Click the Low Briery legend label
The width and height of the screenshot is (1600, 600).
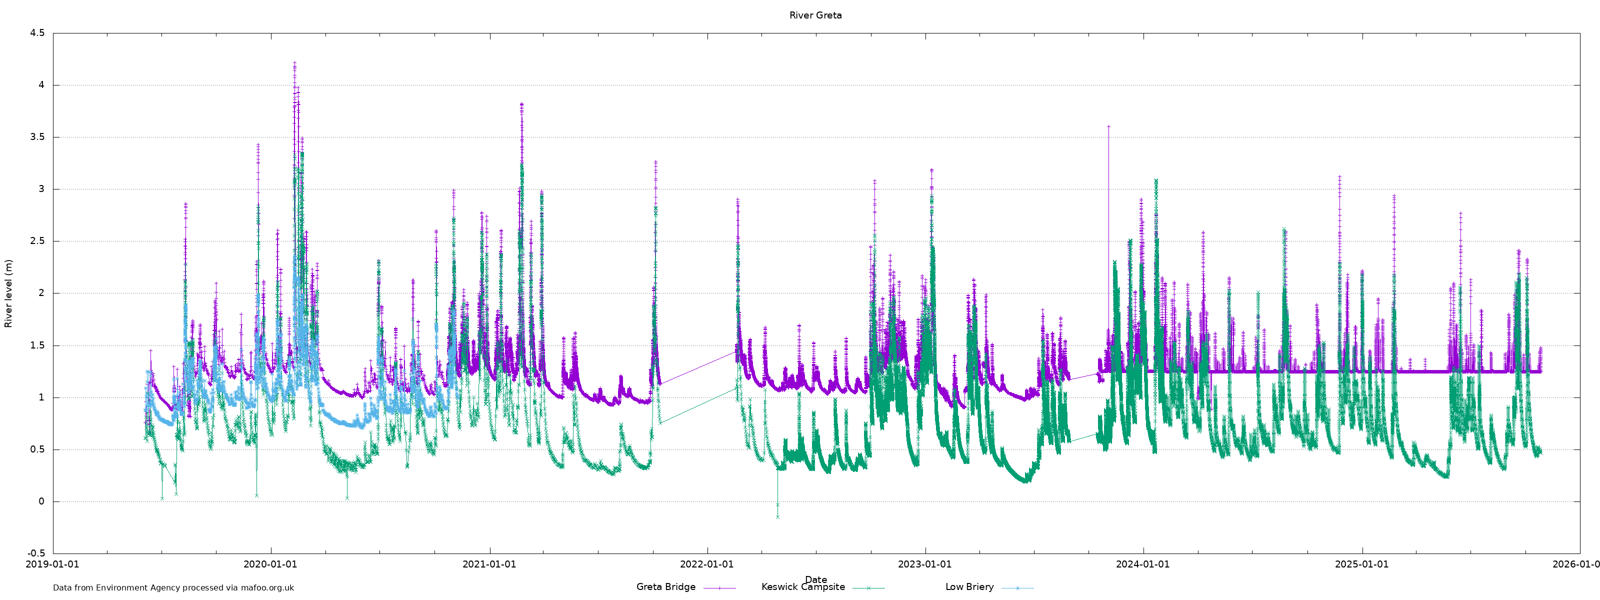click(969, 587)
